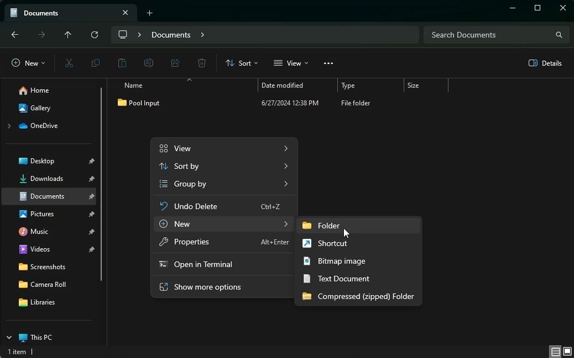Screen dimensions: 574x358
Task: Select the Copy icon in the toolbar
Action: click(95, 63)
